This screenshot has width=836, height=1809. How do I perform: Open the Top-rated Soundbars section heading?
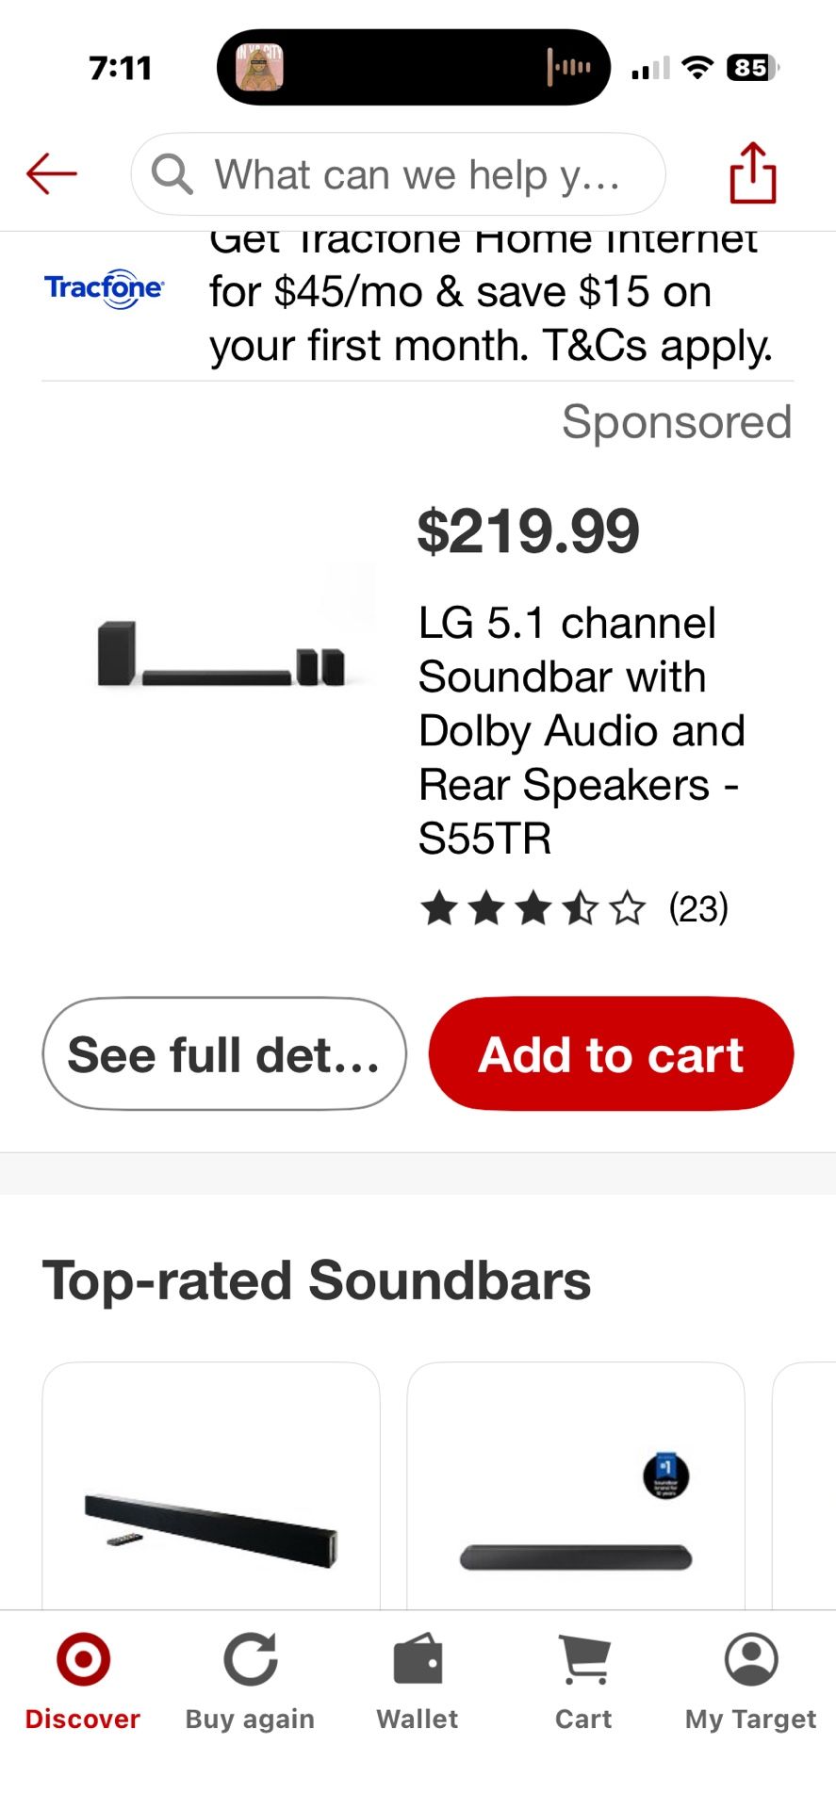click(x=316, y=1279)
